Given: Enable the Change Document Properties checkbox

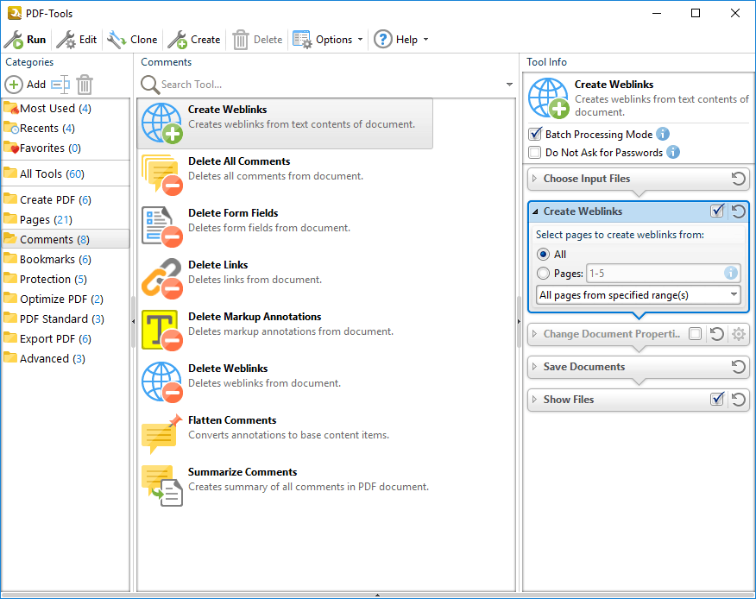Looking at the screenshot, I should pos(696,334).
